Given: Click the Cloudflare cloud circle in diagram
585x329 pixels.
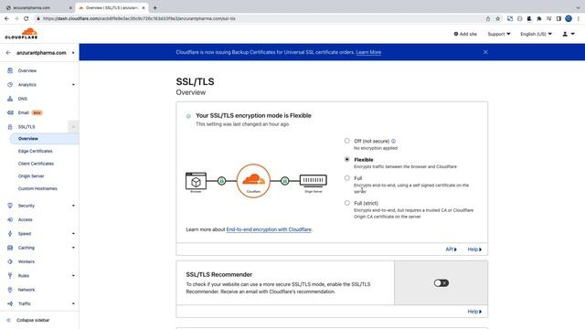Looking at the screenshot, I should point(253,181).
